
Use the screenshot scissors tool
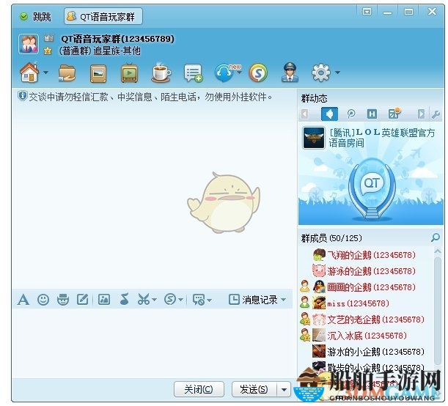pyautogui.click(x=144, y=300)
